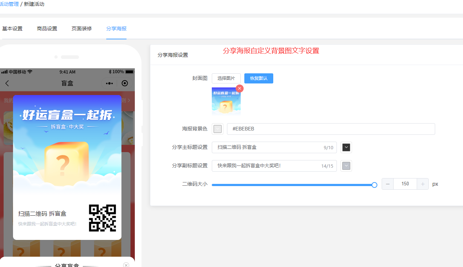Switch to the 商品设置 tab
Image resolution: width=463 pixels, height=267 pixels.
(x=47, y=29)
